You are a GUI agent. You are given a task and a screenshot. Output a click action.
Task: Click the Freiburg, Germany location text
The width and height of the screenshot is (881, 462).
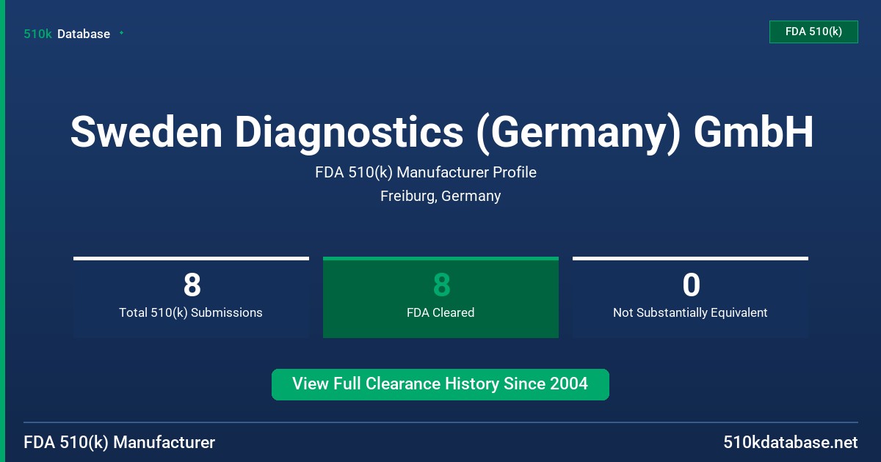440,197
